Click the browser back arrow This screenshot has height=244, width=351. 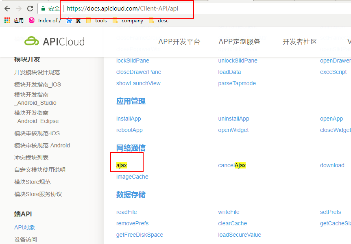[7, 9]
